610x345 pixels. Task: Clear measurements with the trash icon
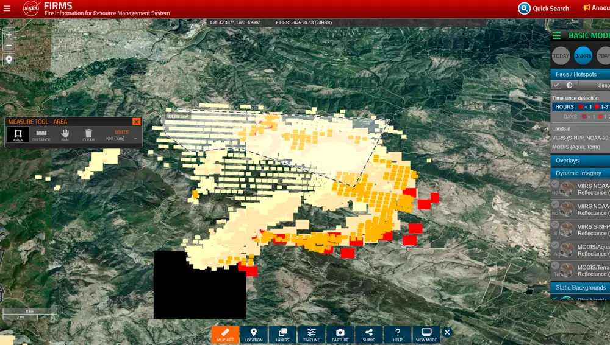(x=88, y=135)
